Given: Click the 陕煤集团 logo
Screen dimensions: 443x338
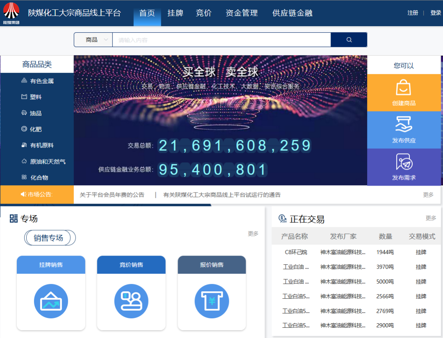Looking at the screenshot, I should pyautogui.click(x=11, y=13).
